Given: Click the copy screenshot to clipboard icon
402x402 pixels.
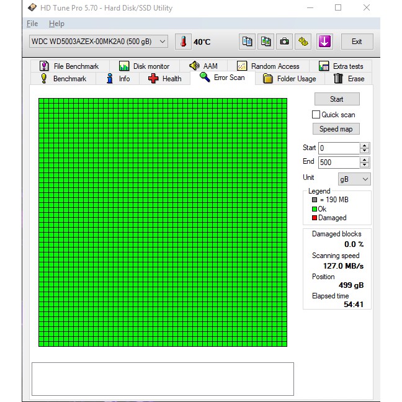Looking at the screenshot, I should point(266,42).
